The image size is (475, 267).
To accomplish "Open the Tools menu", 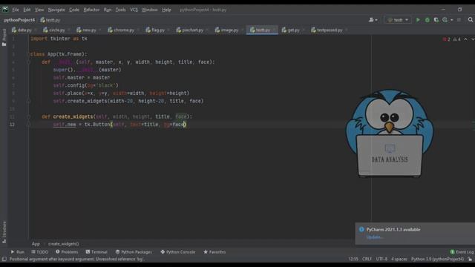I will [120, 10].
